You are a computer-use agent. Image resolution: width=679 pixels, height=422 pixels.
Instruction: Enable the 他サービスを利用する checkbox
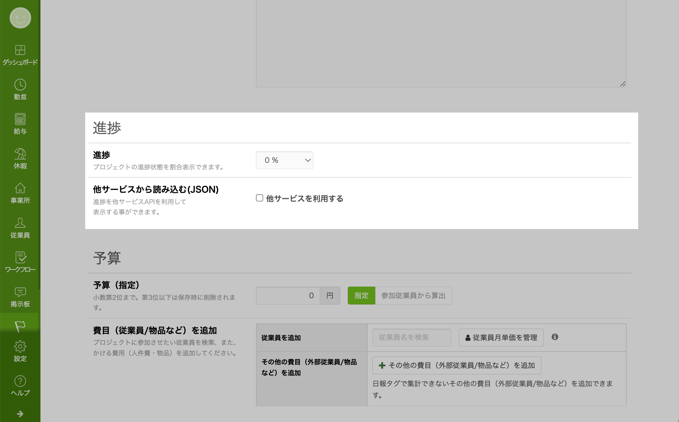click(260, 198)
